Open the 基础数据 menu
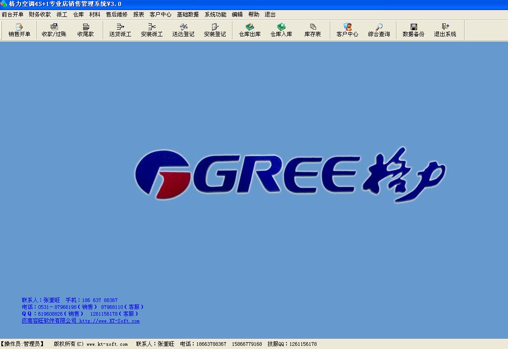 click(188, 15)
